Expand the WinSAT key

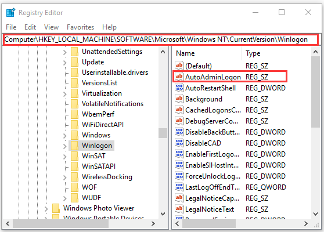tap(65, 157)
